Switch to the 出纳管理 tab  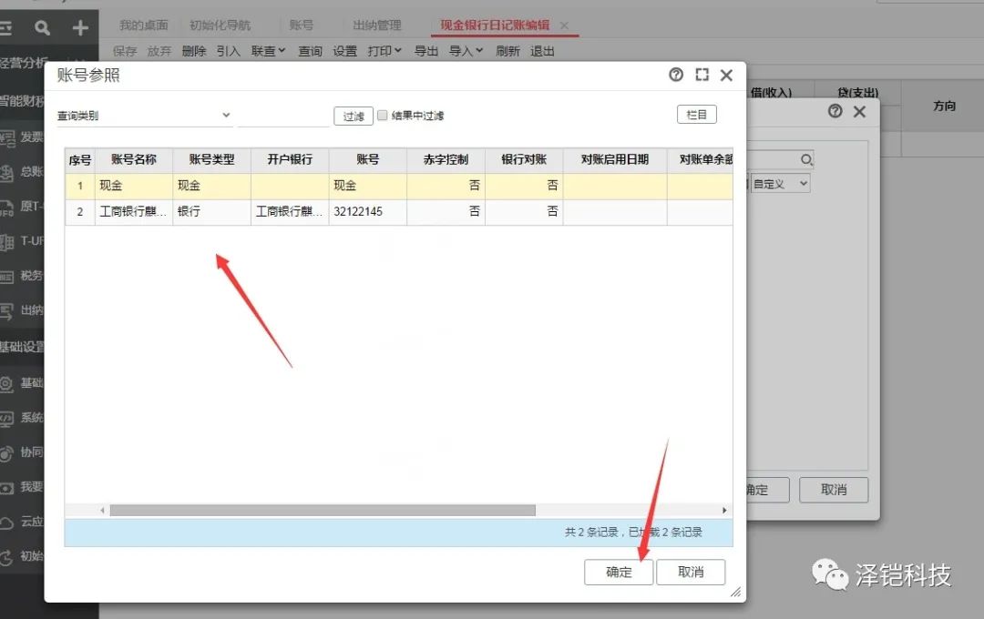[x=376, y=25]
